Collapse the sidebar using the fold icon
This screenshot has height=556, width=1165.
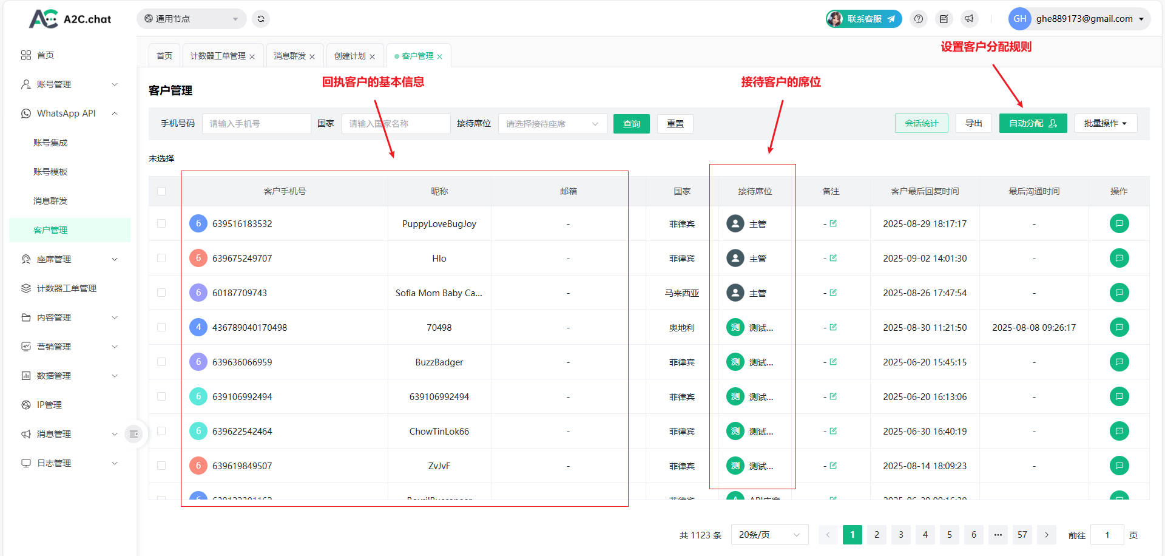click(133, 434)
